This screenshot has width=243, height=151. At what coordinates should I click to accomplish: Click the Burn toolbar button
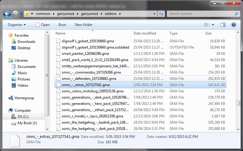click(62, 25)
